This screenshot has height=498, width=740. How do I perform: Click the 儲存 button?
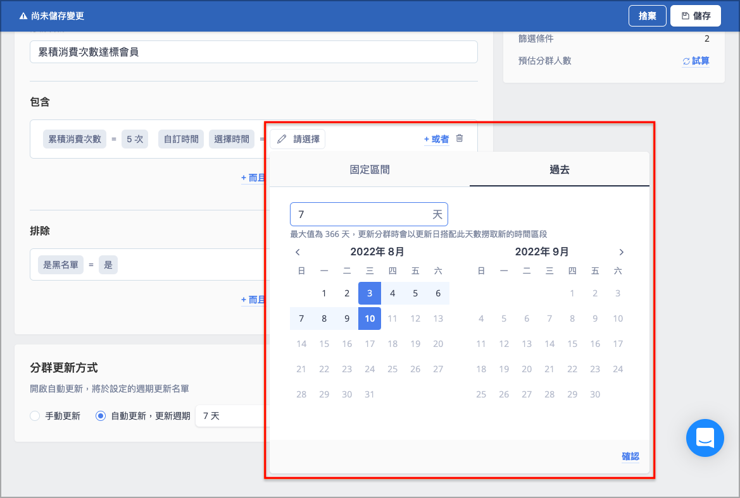click(696, 16)
